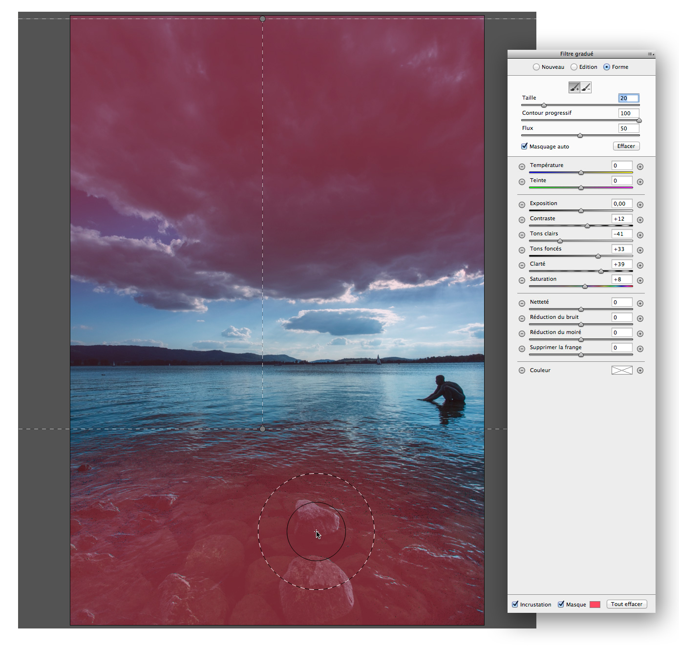679x648 pixels.
Task: Click the Exposition value field
Action: [x=622, y=204]
